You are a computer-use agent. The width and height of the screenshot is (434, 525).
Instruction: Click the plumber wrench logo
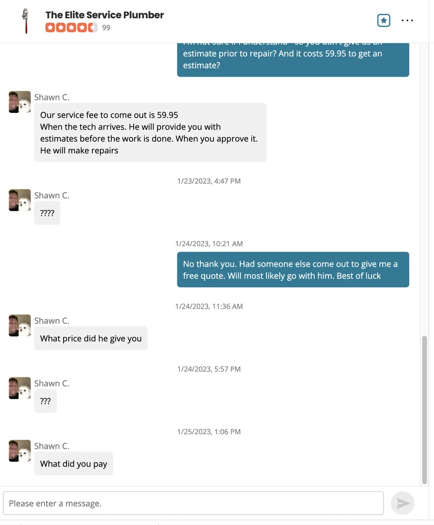coord(25,21)
